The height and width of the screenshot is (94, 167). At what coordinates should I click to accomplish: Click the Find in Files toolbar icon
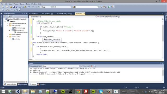pos(74,7)
